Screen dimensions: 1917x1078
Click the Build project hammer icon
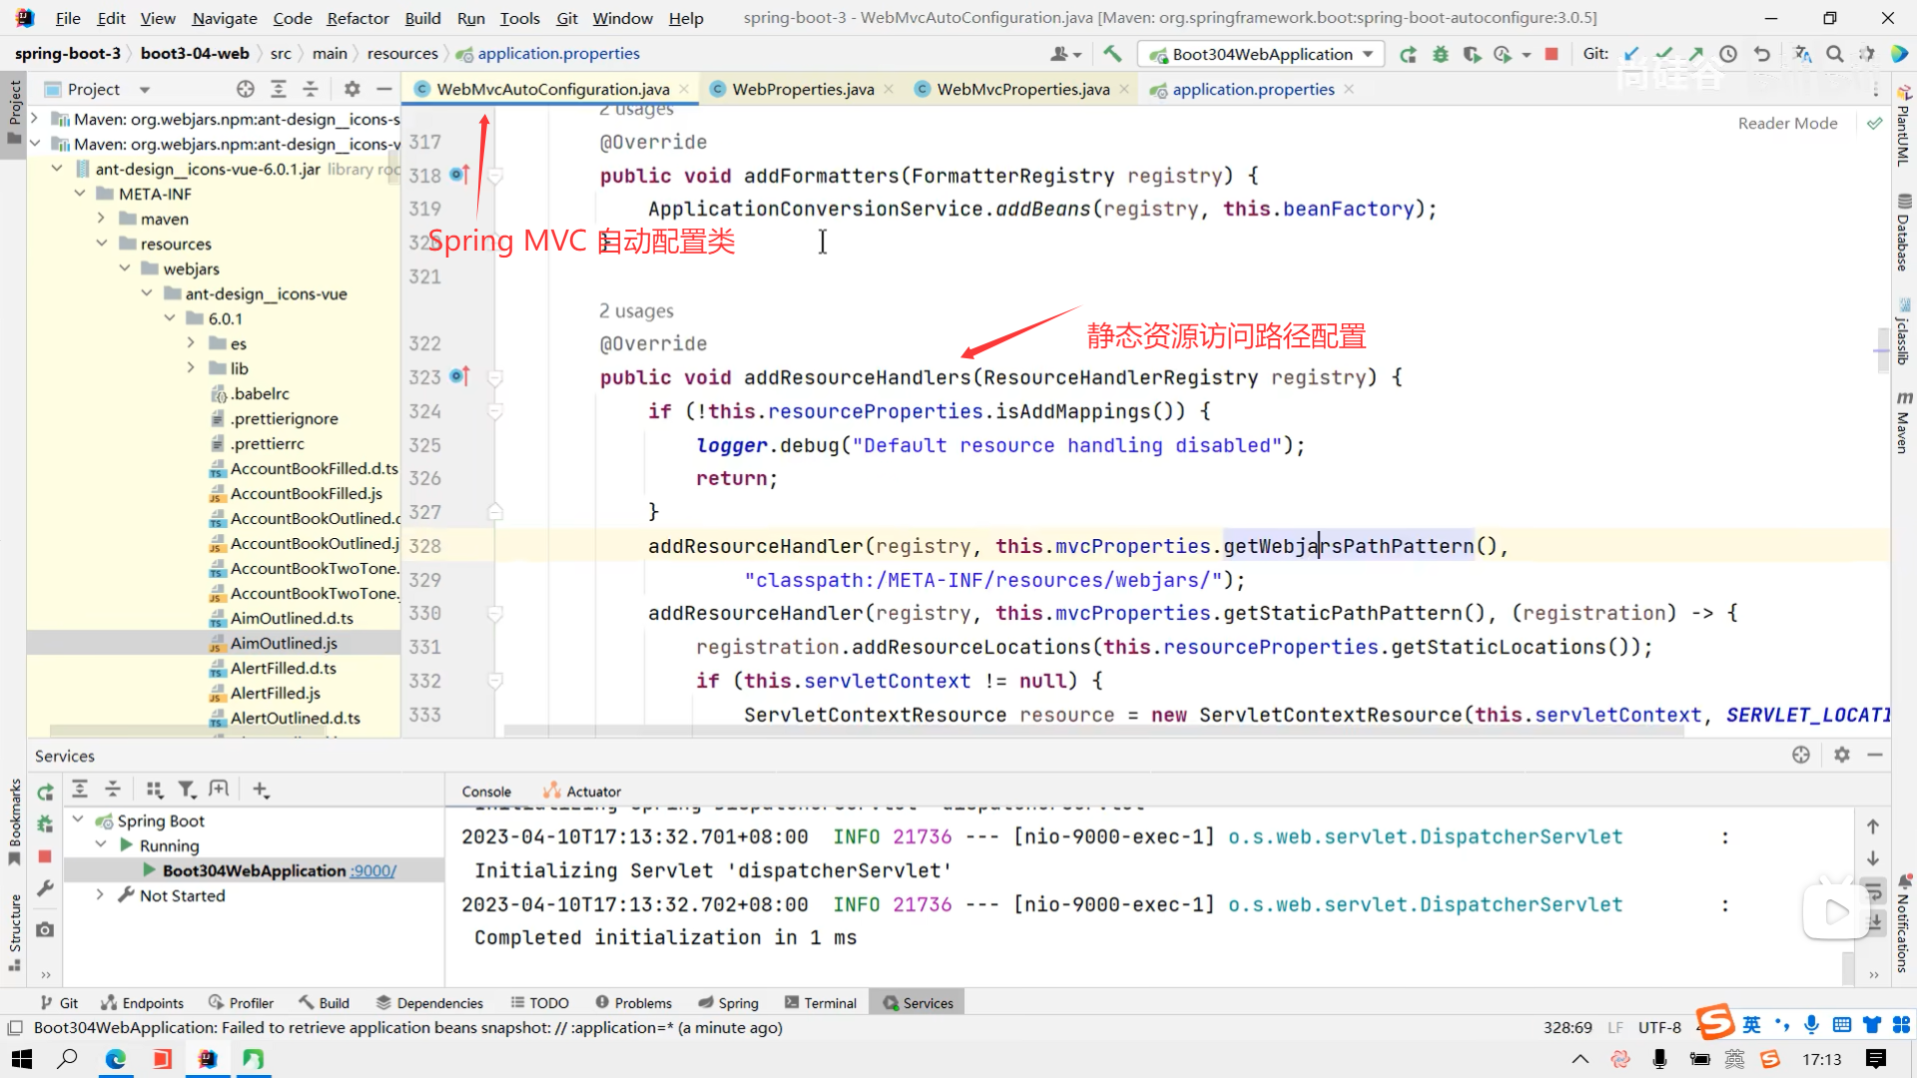tap(1112, 54)
